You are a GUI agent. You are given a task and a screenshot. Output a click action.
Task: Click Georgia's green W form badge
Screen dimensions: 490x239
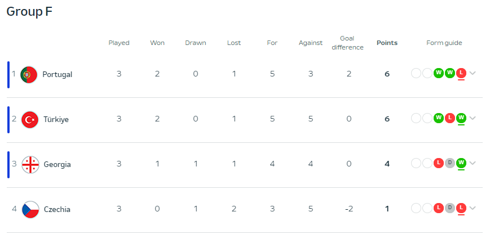coord(461,163)
